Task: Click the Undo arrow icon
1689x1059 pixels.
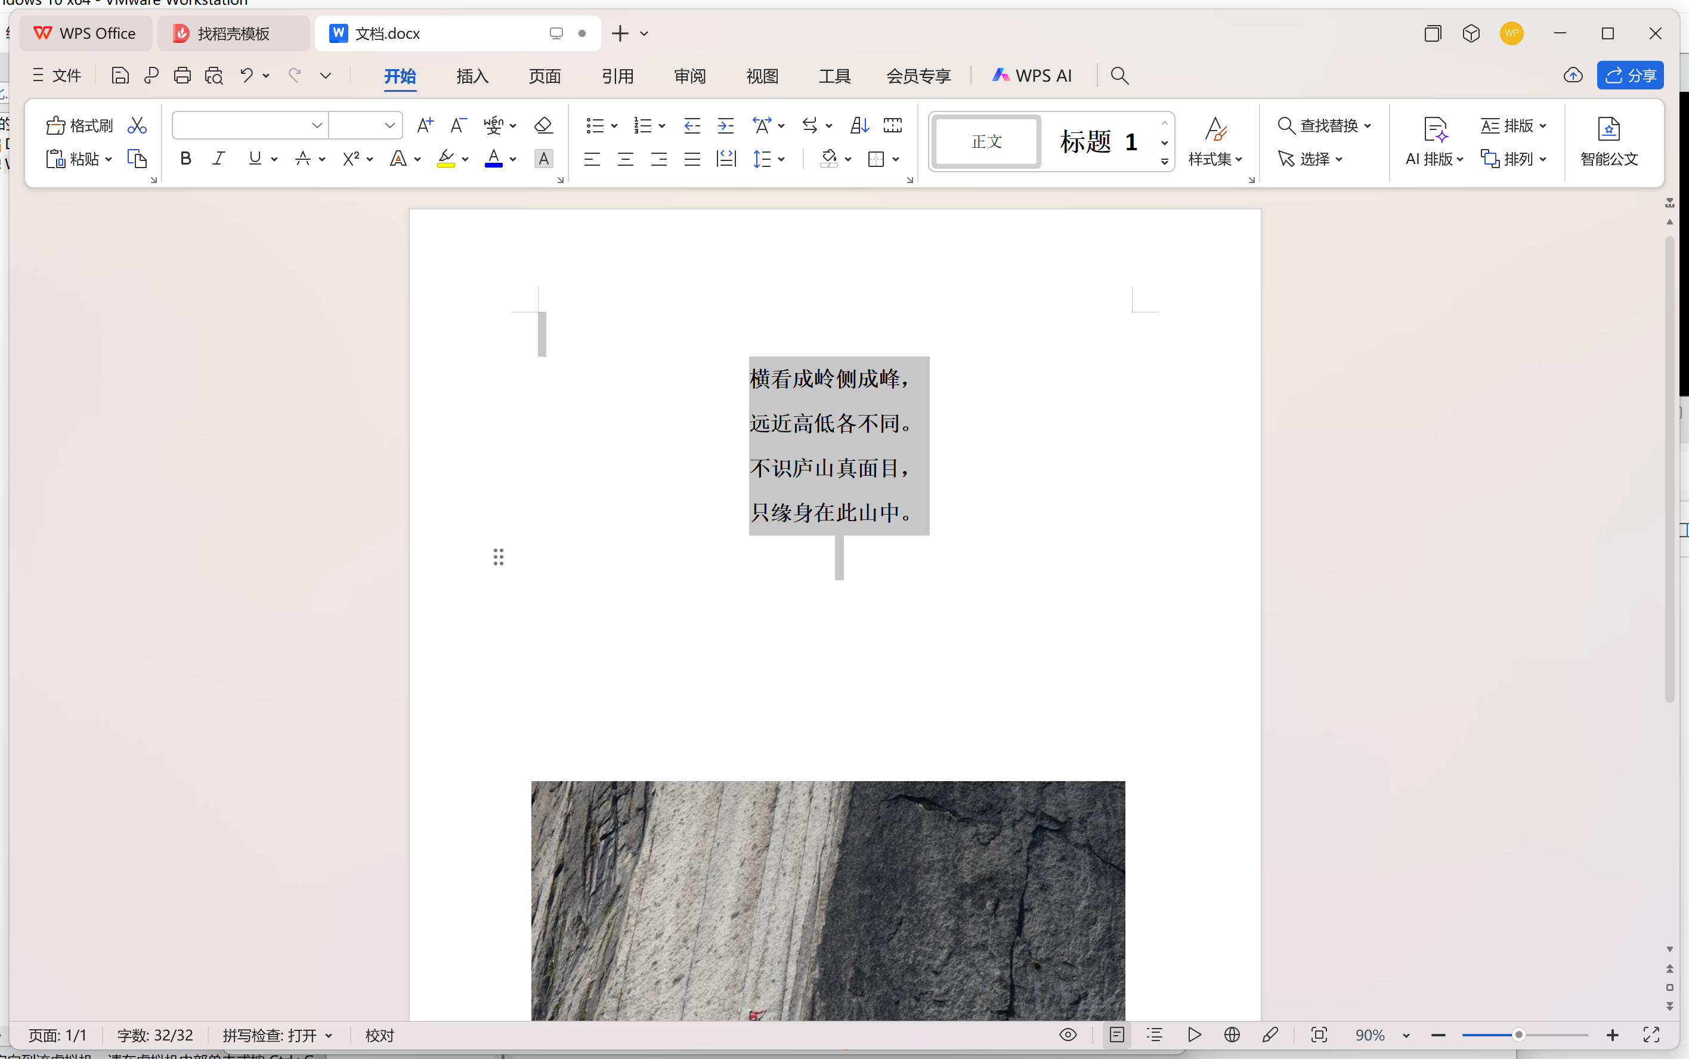Action: coord(246,75)
